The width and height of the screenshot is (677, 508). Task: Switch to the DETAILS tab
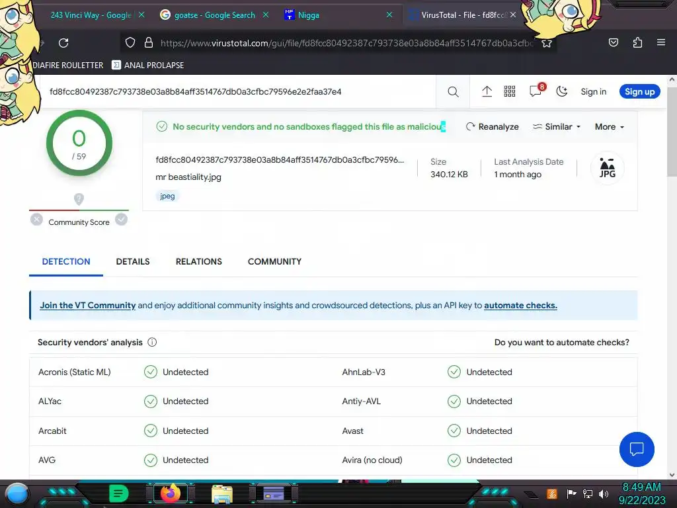(x=132, y=261)
